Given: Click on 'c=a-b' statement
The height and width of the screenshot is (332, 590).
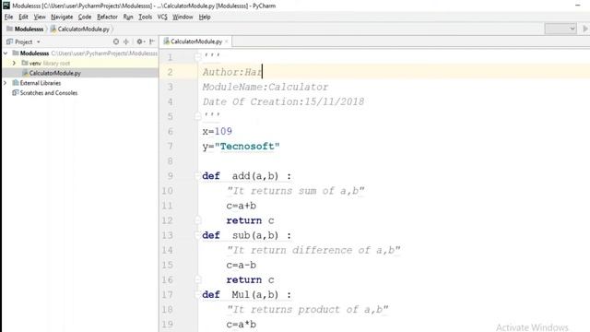Looking at the screenshot, I should click(x=242, y=265).
